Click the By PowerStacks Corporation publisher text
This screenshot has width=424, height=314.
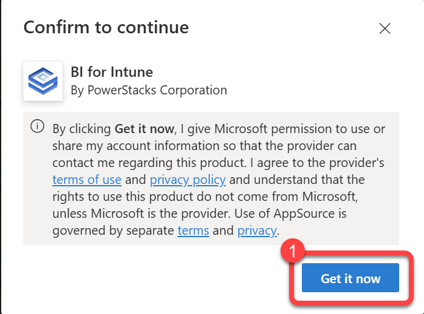click(x=149, y=90)
